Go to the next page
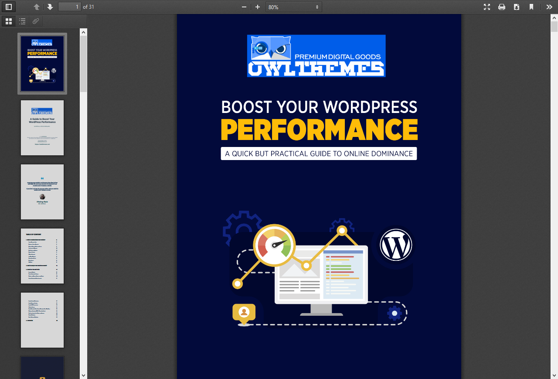 50,7
